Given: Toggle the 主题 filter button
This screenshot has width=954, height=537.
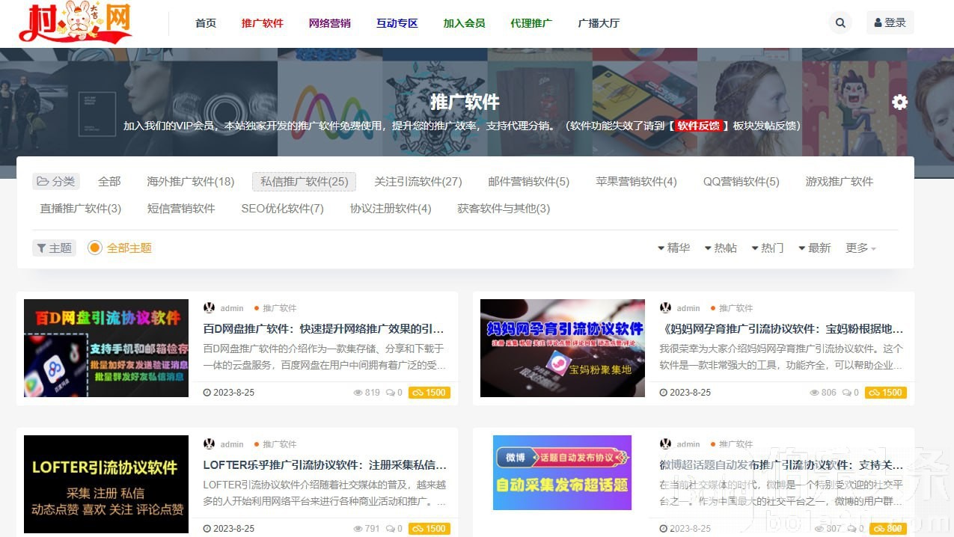Looking at the screenshot, I should 54,248.
